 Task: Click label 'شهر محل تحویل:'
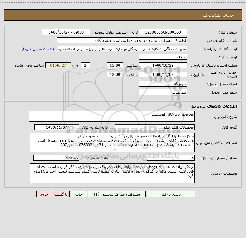click(x=223, y=93)
